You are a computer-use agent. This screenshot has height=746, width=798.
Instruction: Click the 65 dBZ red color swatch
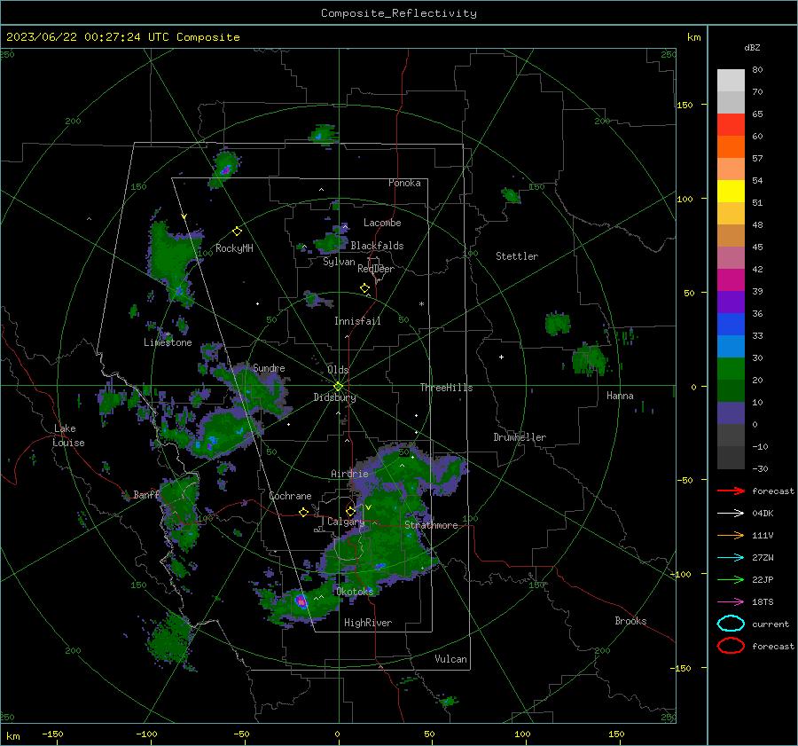click(x=731, y=125)
